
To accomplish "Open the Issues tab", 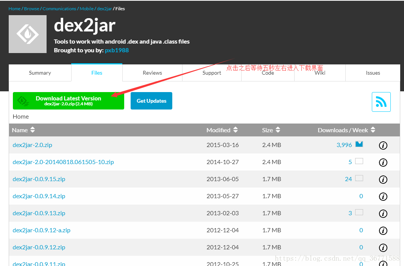I will (373, 73).
